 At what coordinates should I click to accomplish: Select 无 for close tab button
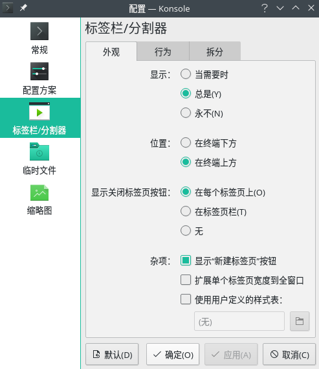click(x=192, y=230)
